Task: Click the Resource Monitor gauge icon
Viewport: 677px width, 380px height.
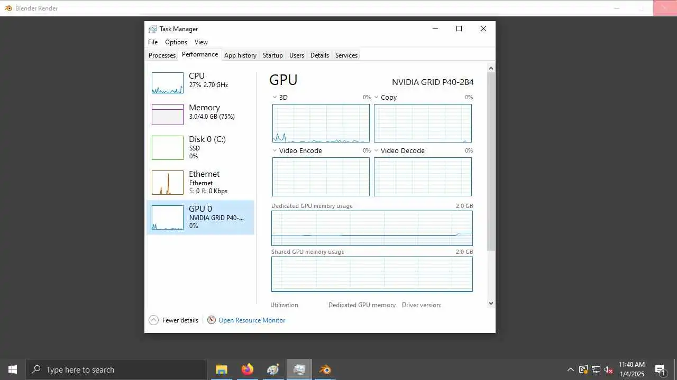Action: click(x=212, y=320)
